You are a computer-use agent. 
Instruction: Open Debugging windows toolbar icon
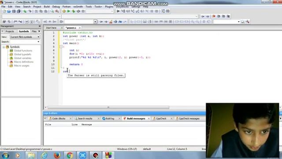pos(163,11)
